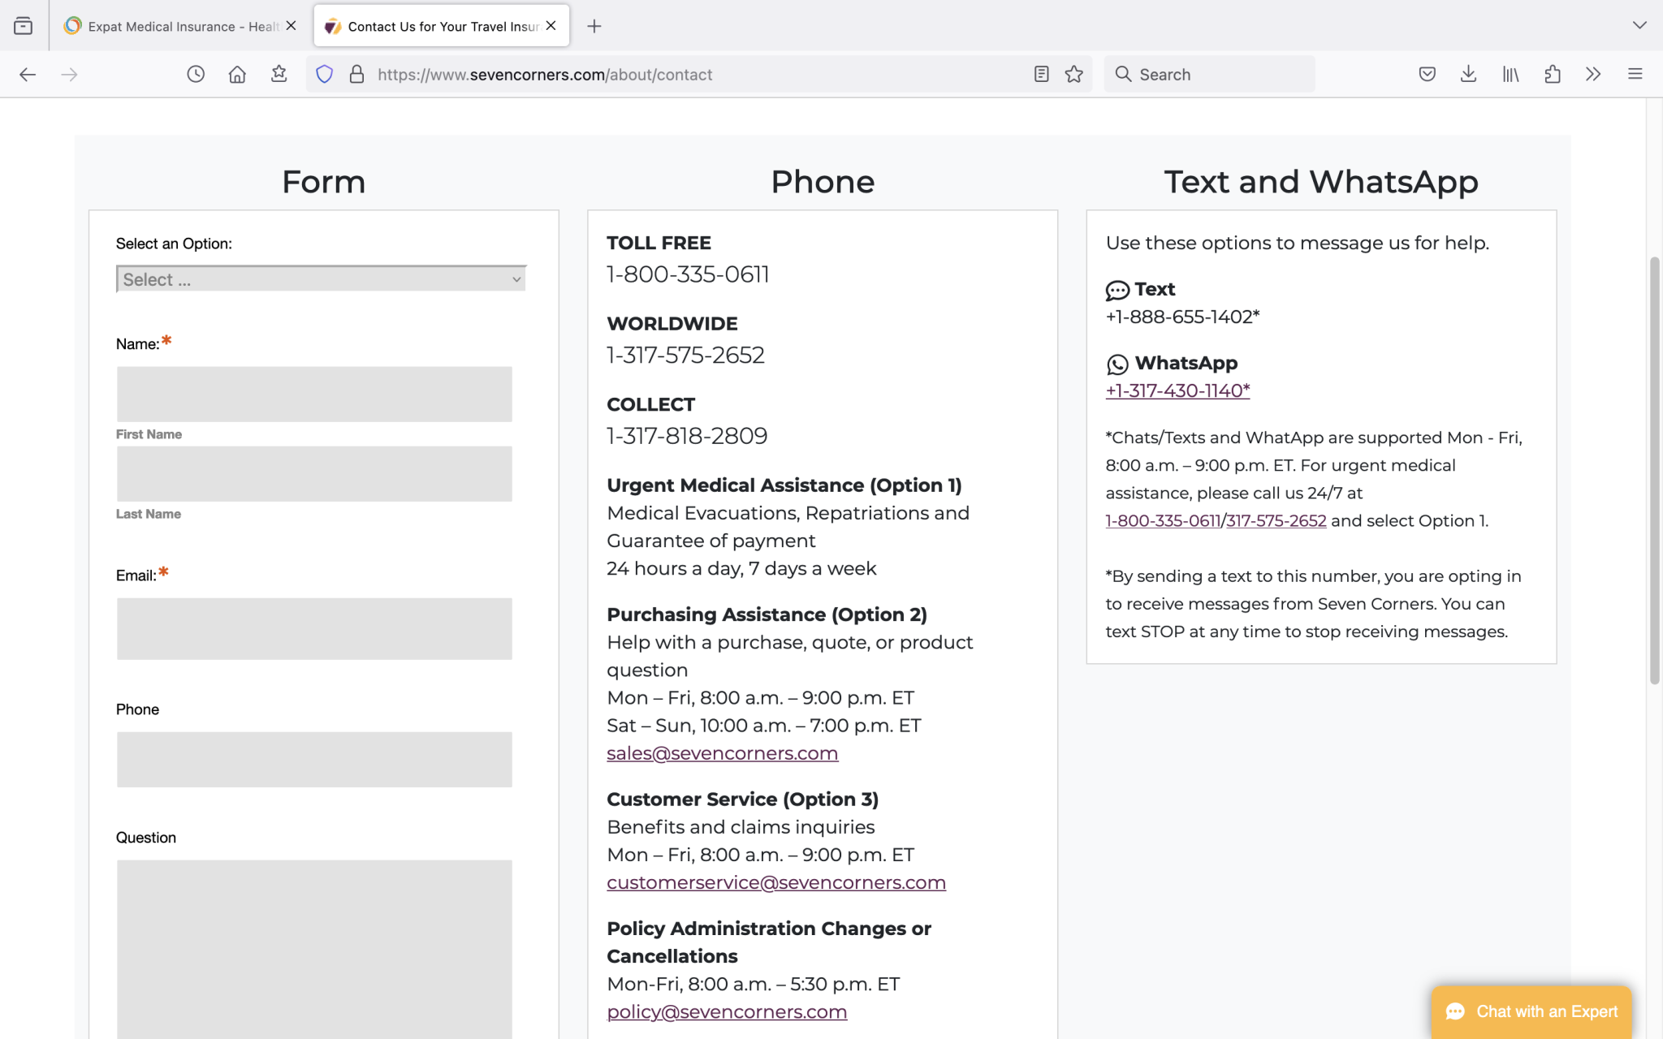Show more toolbar tools overflow
Screen dimensions: 1663x1039
tap(1593, 75)
